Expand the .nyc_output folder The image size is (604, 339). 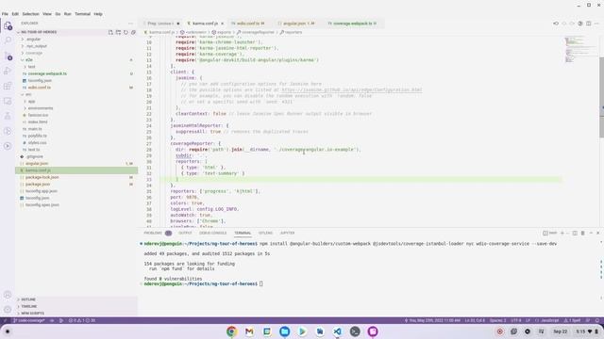(x=76, y=46)
